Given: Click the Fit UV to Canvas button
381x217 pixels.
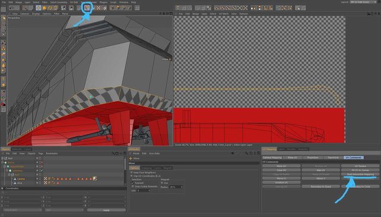Looking at the screenshot, I should point(360,170).
